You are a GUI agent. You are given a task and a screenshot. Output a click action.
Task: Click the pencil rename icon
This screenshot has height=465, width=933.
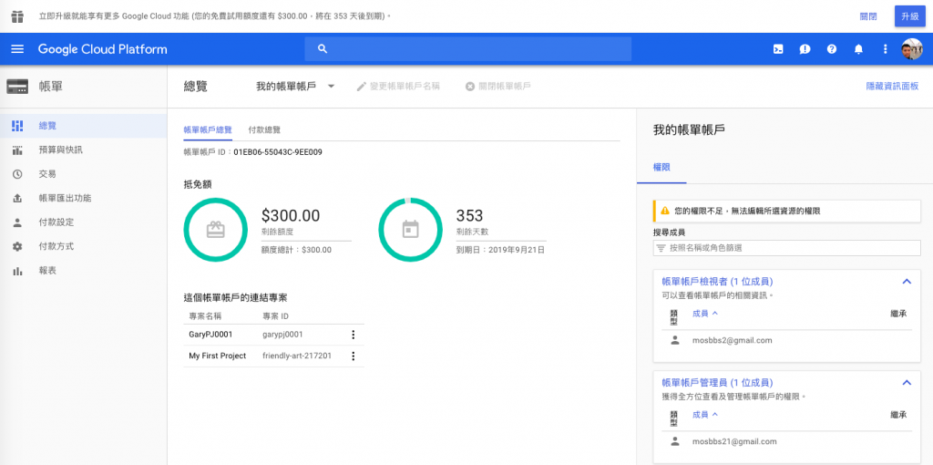point(361,87)
